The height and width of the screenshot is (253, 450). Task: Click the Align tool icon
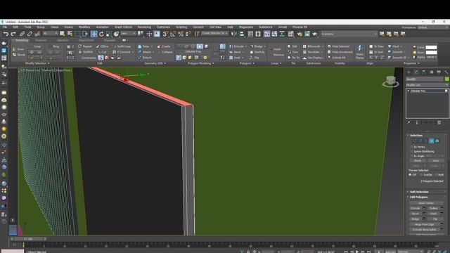click(x=242, y=34)
